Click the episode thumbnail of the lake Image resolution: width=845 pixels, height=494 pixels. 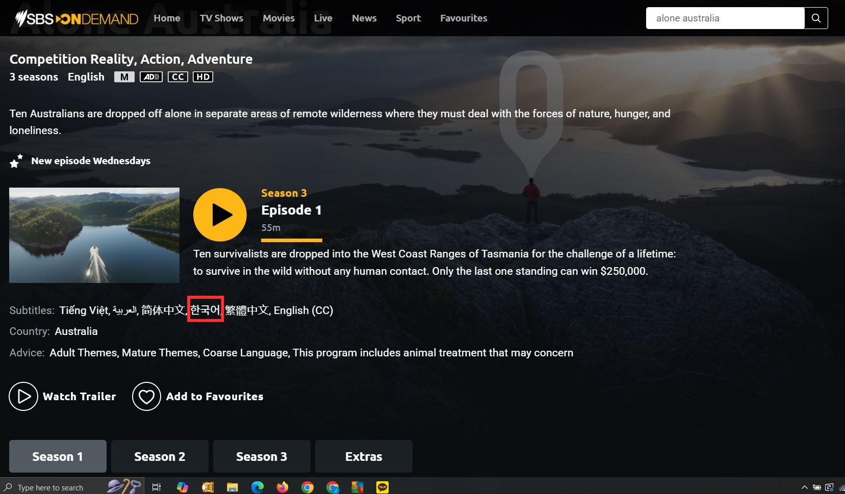[94, 235]
